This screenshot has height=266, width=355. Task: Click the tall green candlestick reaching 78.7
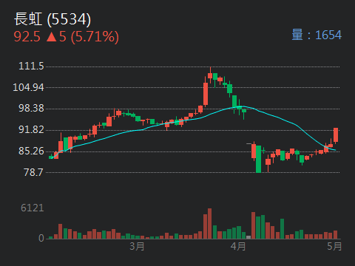point(258,159)
